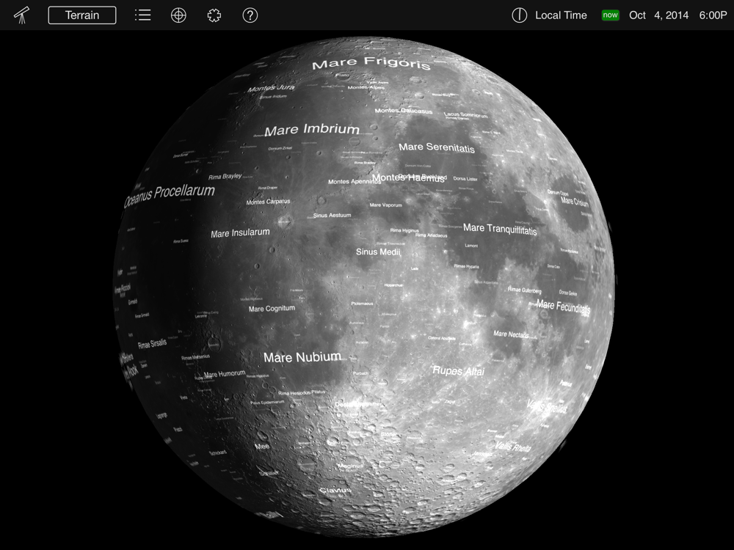This screenshot has width=734, height=550.
Task: Tap the Montes Haemus label
Action: tap(408, 177)
